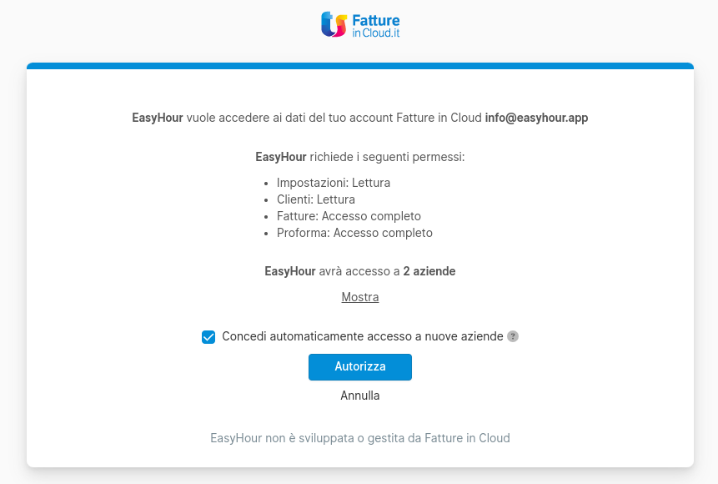Viewport: 718px width, 484px height.
Task: Select the 'Impostazioni: Lettura' permission item
Action: tap(334, 182)
